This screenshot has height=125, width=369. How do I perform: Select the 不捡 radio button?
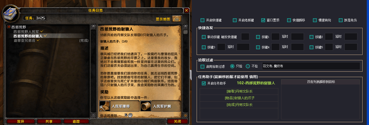[248, 66]
